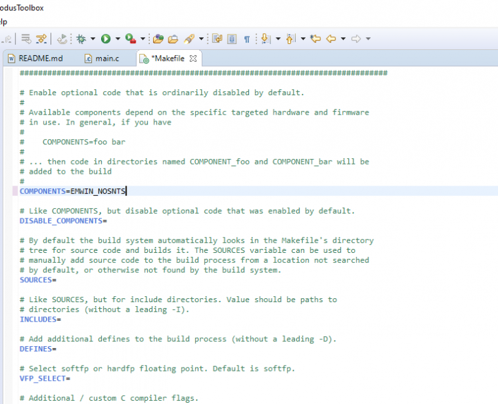Toggle Show Whitespace Characters pilcrow icon
The width and height of the screenshot is (498, 404).
247,39
